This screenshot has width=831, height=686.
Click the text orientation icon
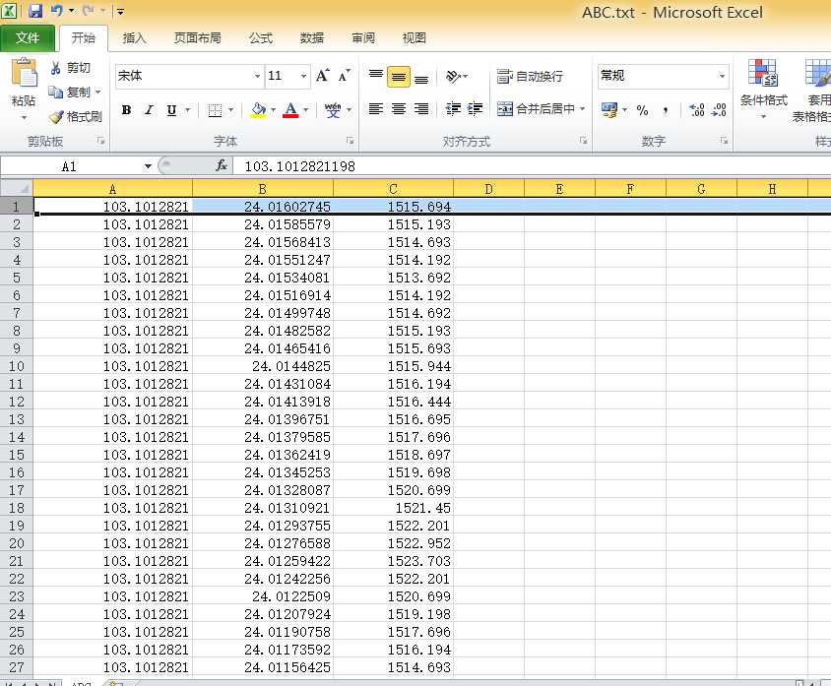(x=453, y=77)
